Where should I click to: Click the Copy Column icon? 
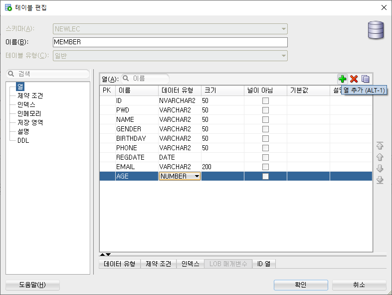tap(365, 79)
